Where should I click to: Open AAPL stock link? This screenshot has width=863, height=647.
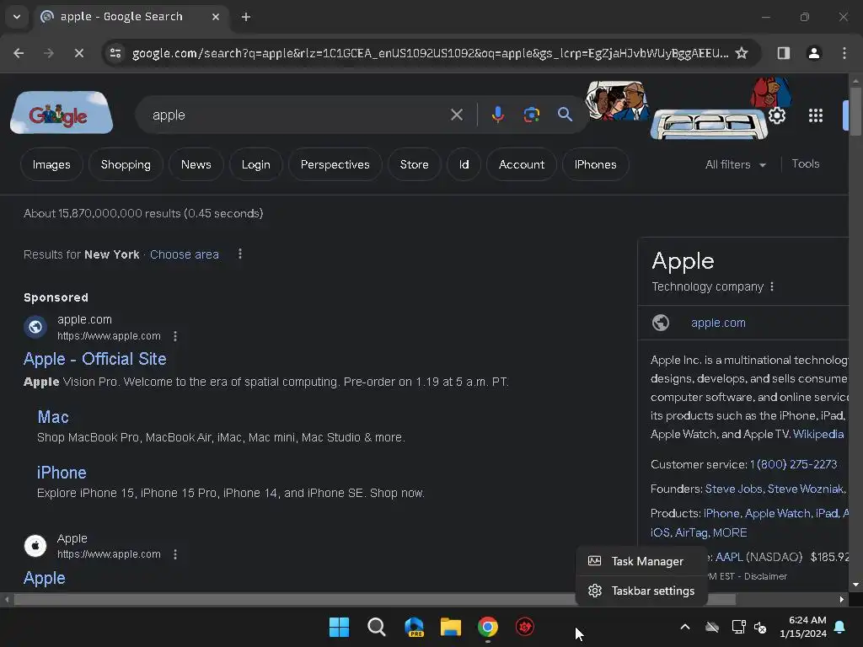(x=729, y=557)
